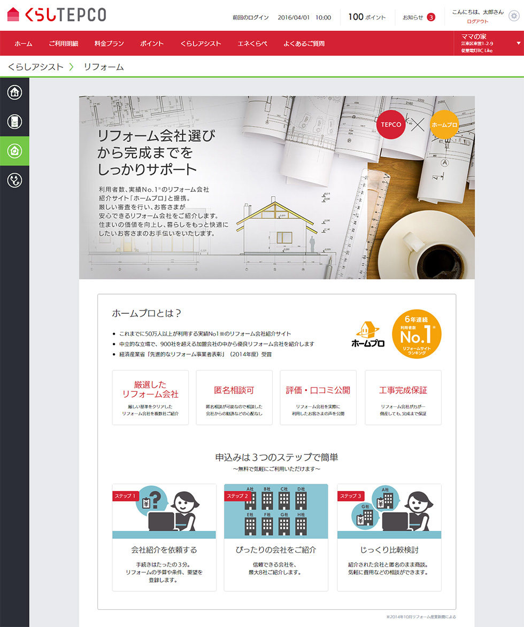This screenshot has height=627, width=524.
Task: Click the じっくり比較検討 heading
Action: tap(389, 550)
